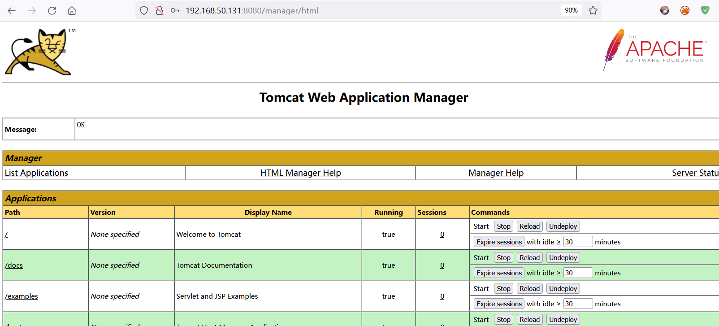Click the idle minutes field for /examples
The height and width of the screenshot is (326, 719).
coord(578,304)
